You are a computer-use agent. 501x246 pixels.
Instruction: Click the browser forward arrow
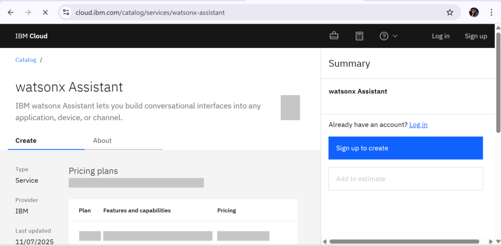(28, 12)
